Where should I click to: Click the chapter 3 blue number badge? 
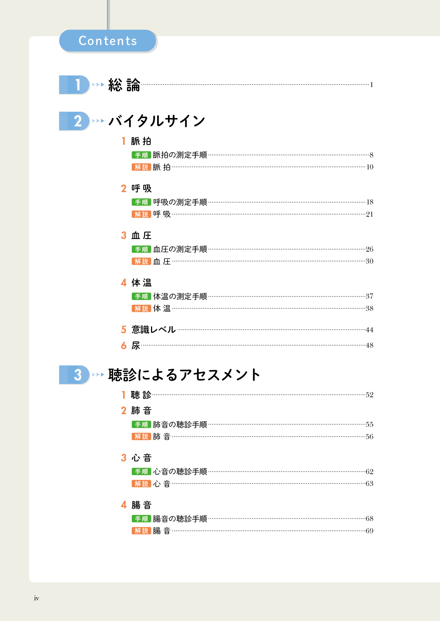74,375
